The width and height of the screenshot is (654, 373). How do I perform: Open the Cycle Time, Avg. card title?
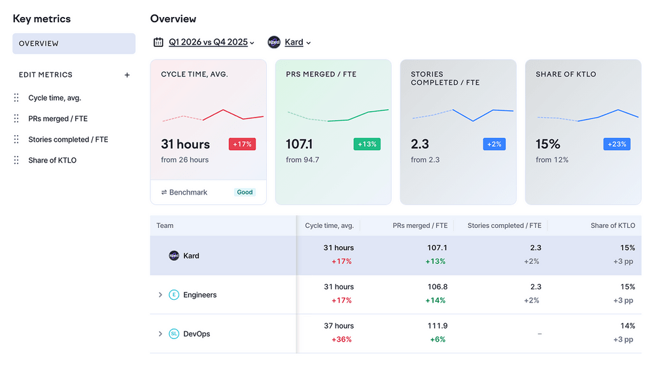194,74
